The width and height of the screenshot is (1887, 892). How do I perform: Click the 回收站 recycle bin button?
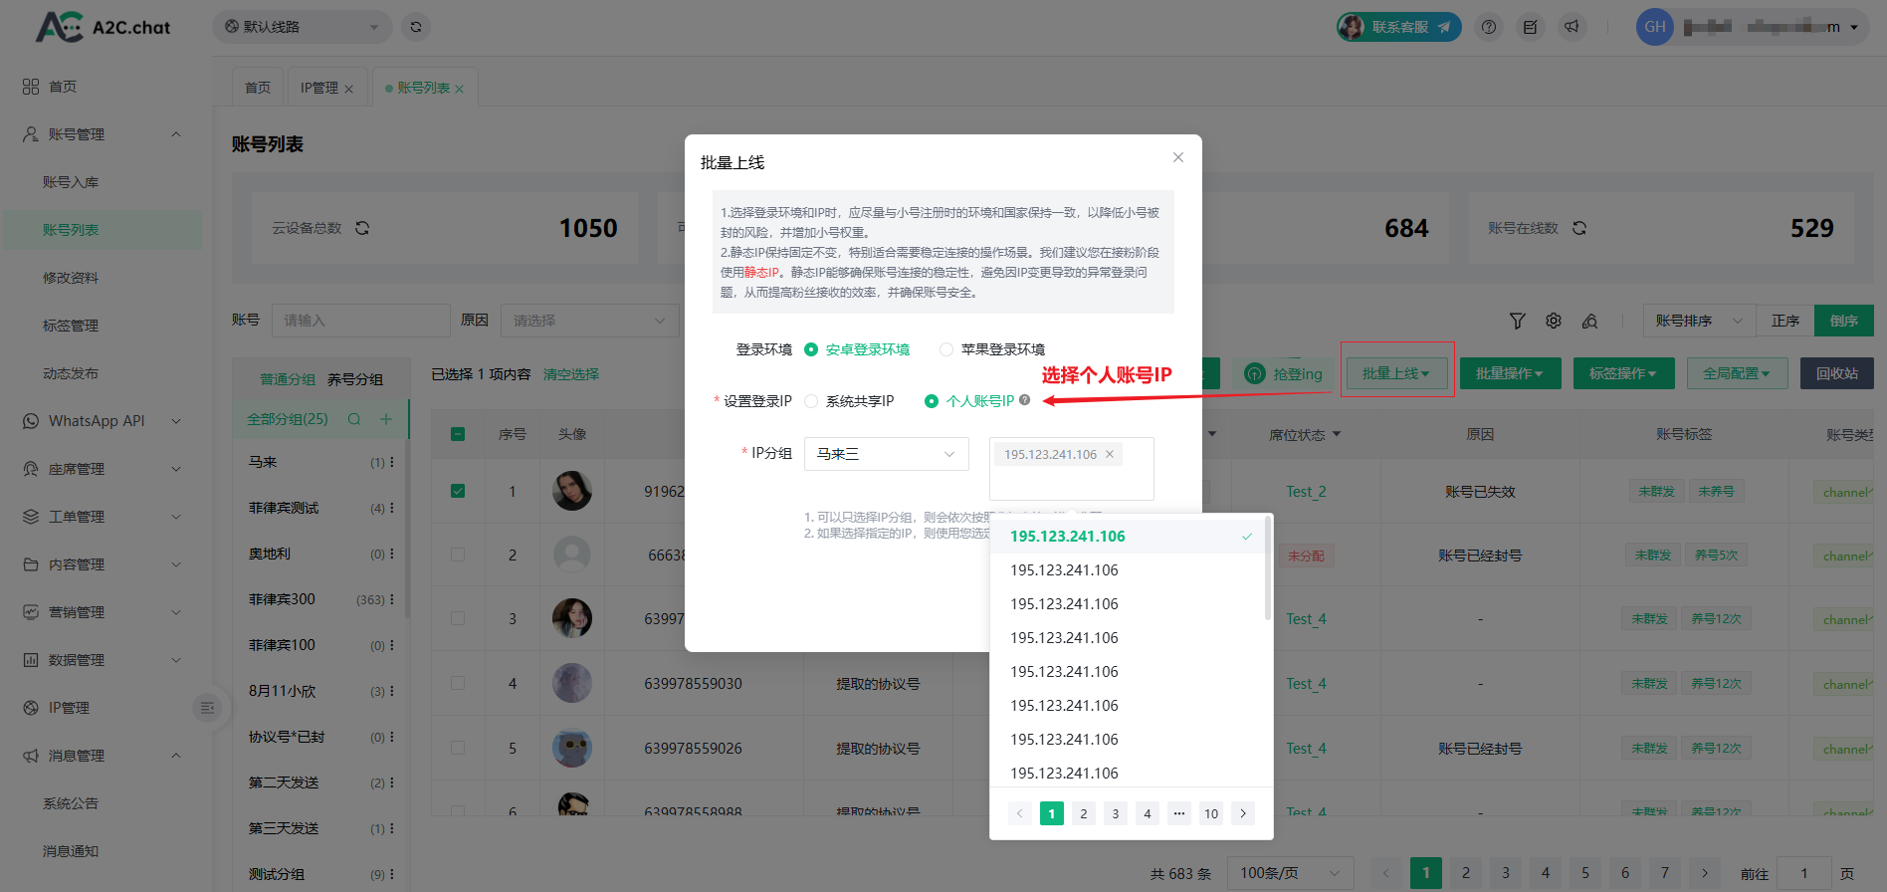pyautogui.click(x=1836, y=373)
